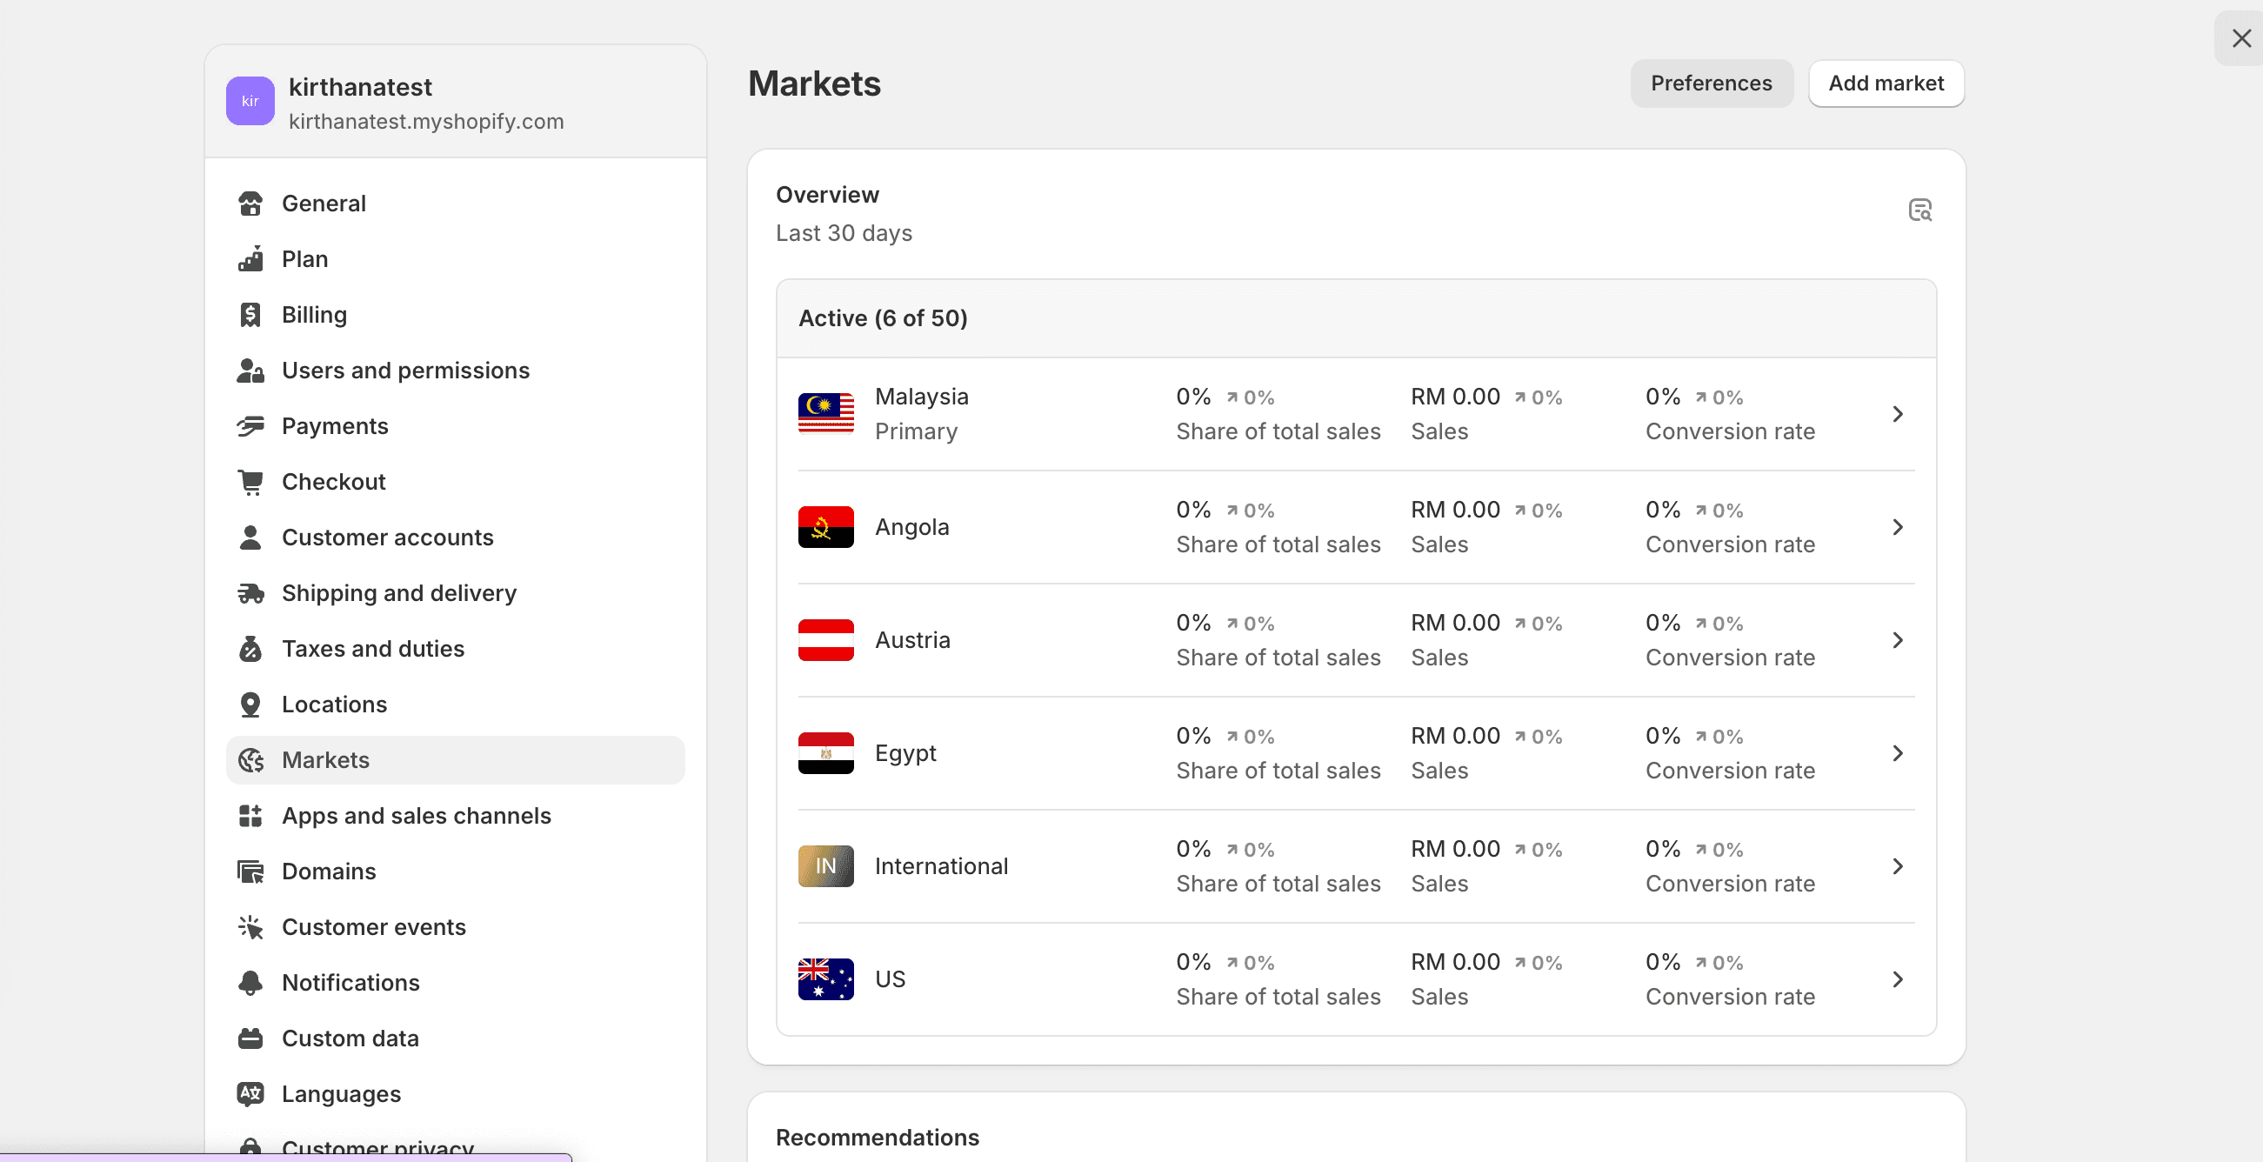Click the Domains icon in sidebar
Viewport: 2263px width, 1162px height.
pos(250,871)
